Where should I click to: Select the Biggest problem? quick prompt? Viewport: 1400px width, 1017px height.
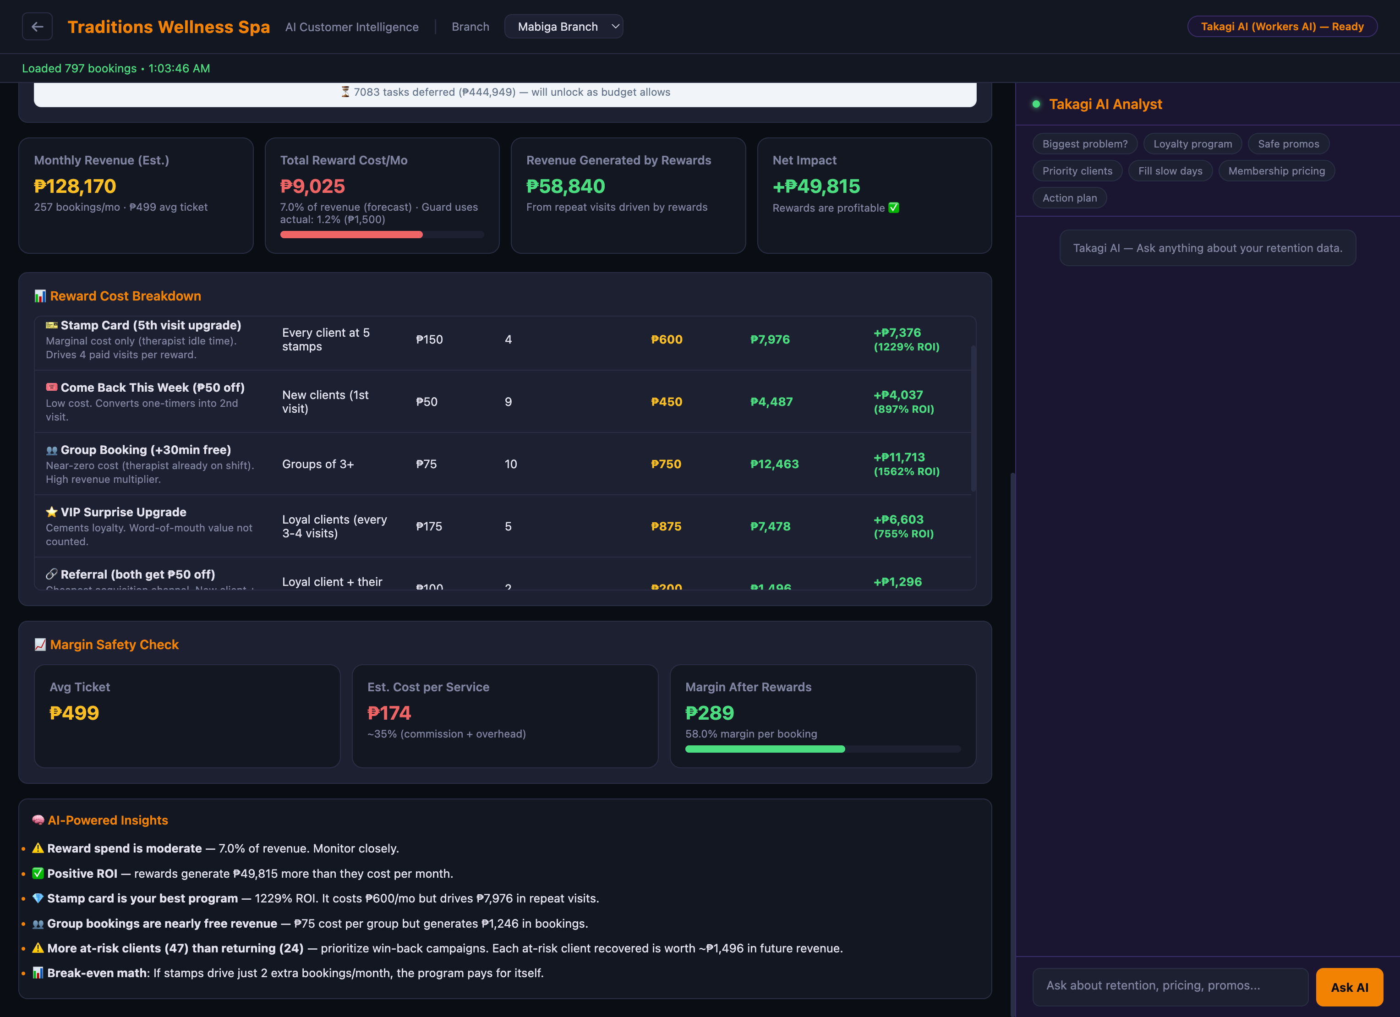point(1084,144)
